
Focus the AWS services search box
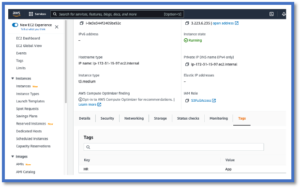117,14
